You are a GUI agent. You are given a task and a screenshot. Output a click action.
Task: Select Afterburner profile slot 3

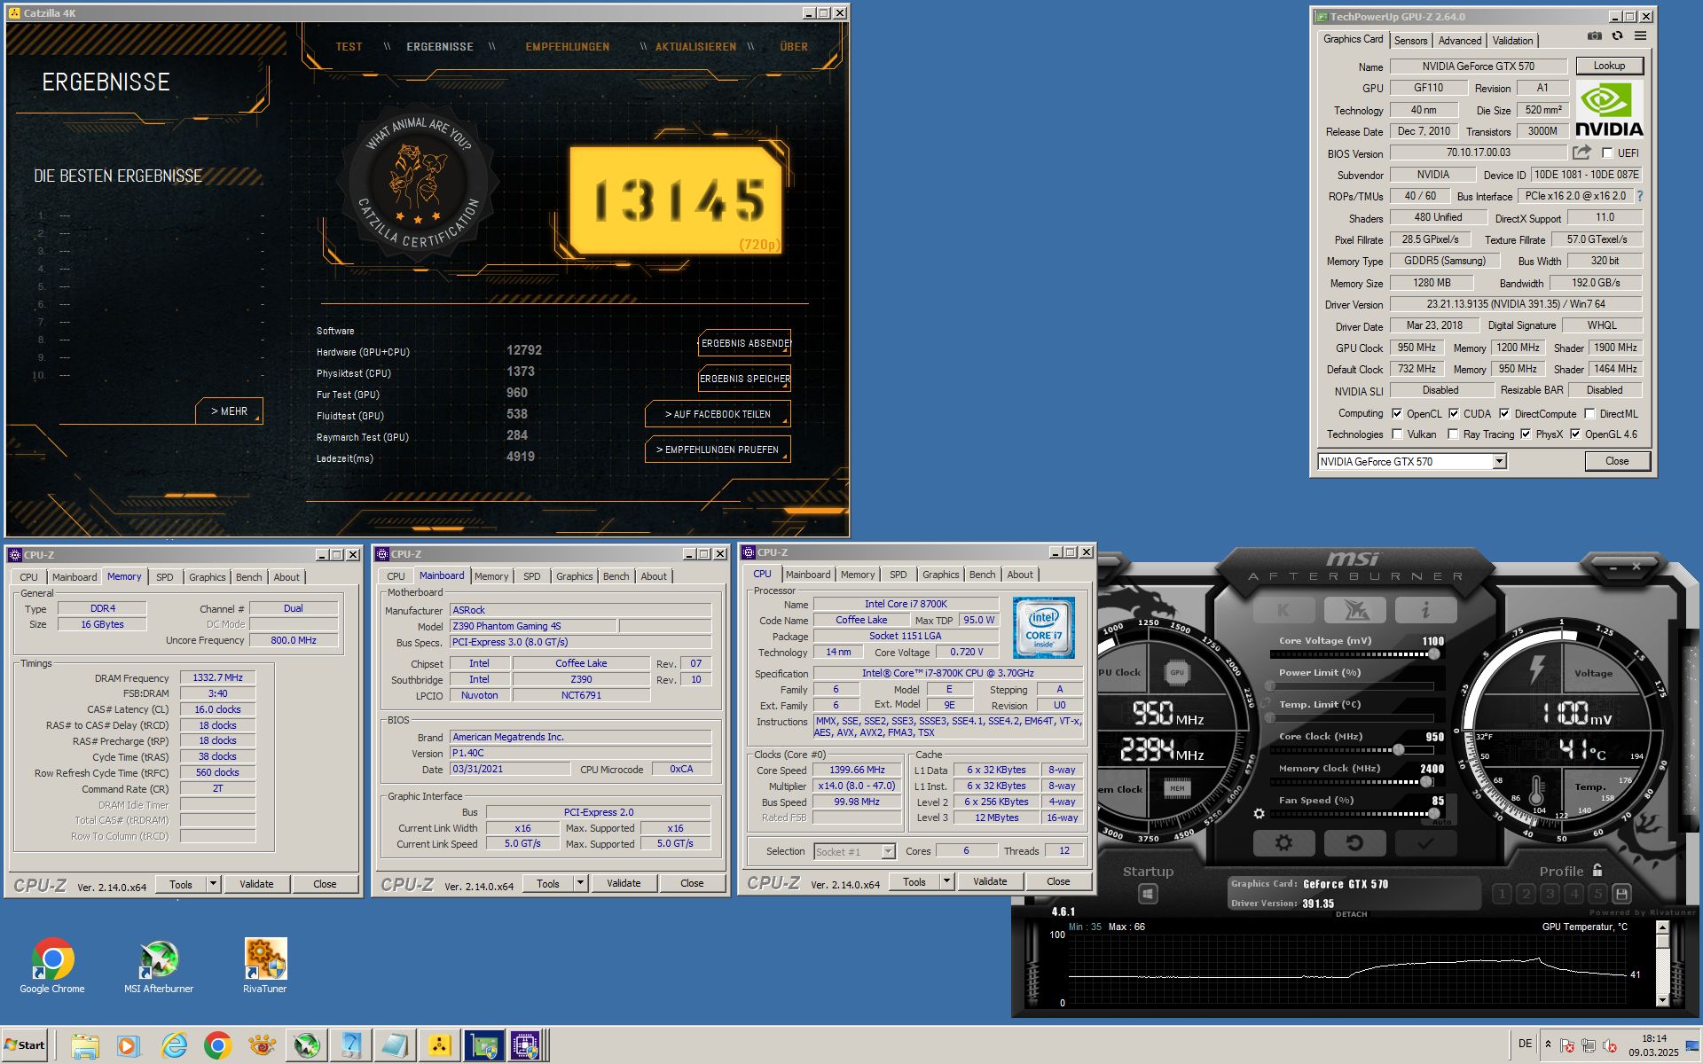click(x=1550, y=894)
